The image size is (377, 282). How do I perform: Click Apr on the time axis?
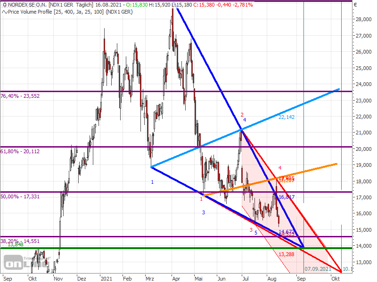[x=176, y=279]
